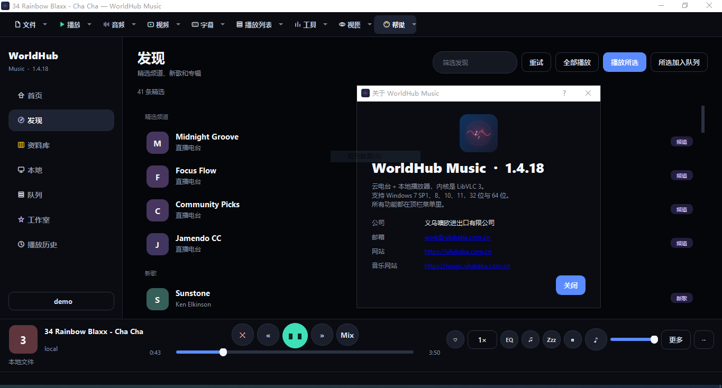This screenshot has height=388, width=722.
Task: Click the playback progress bar
Action: [x=295, y=352]
